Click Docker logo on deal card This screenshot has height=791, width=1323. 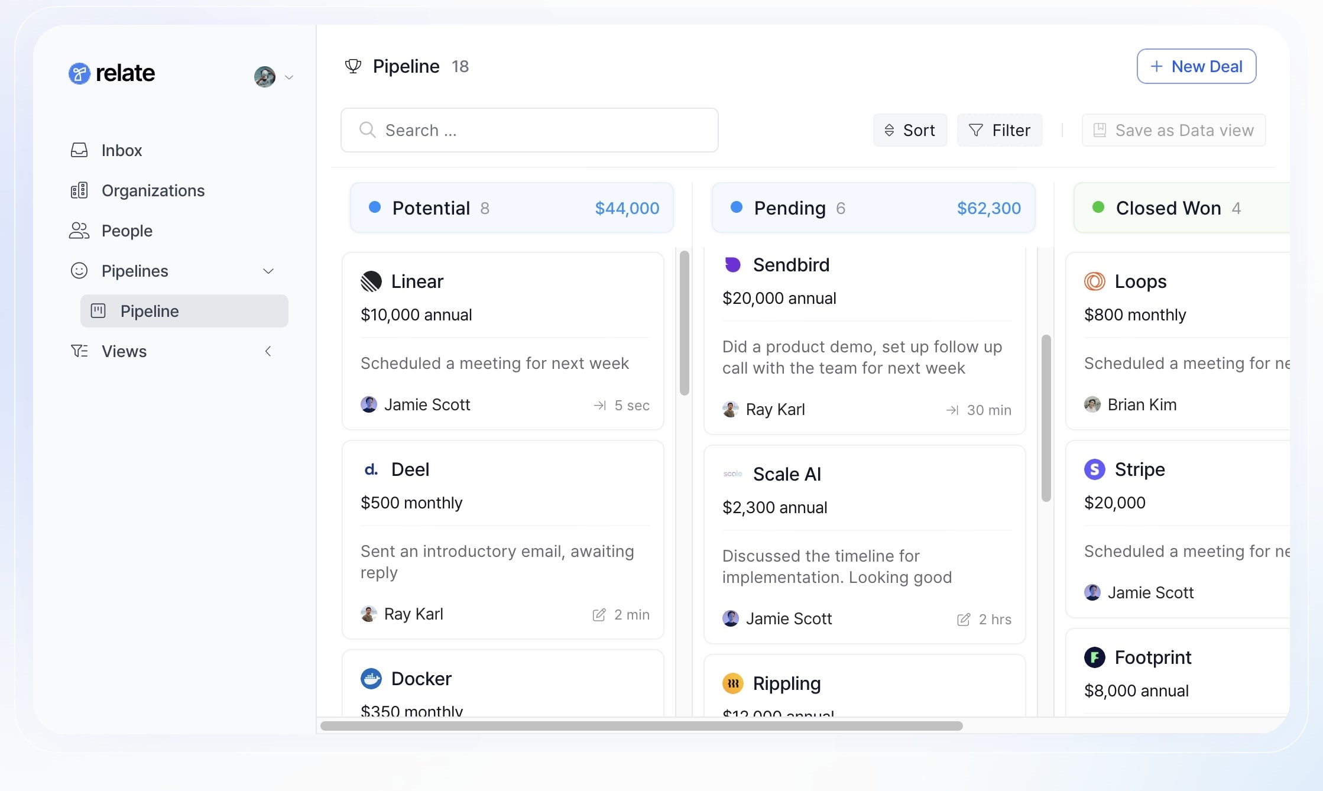point(371,679)
